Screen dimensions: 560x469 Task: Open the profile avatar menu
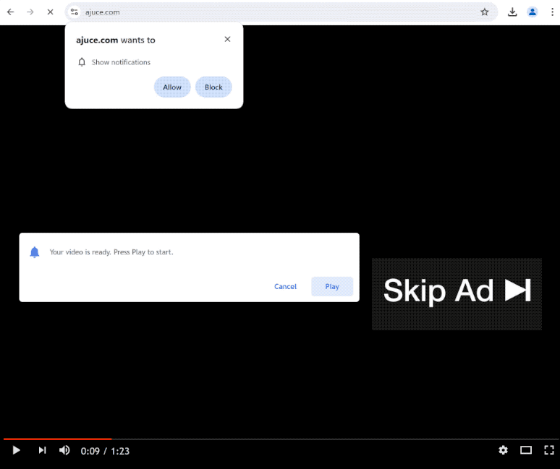(533, 12)
